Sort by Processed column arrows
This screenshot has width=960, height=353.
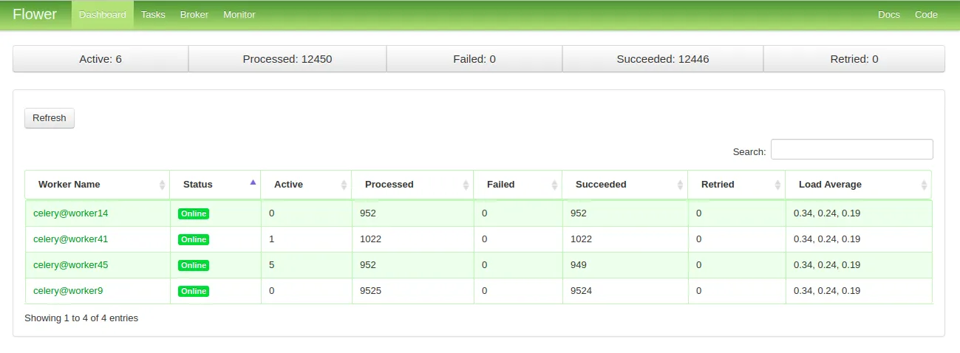point(466,185)
